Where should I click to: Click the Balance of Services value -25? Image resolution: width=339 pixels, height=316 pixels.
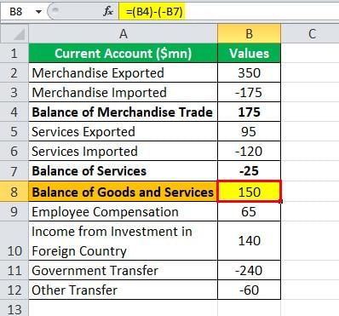[249, 171]
